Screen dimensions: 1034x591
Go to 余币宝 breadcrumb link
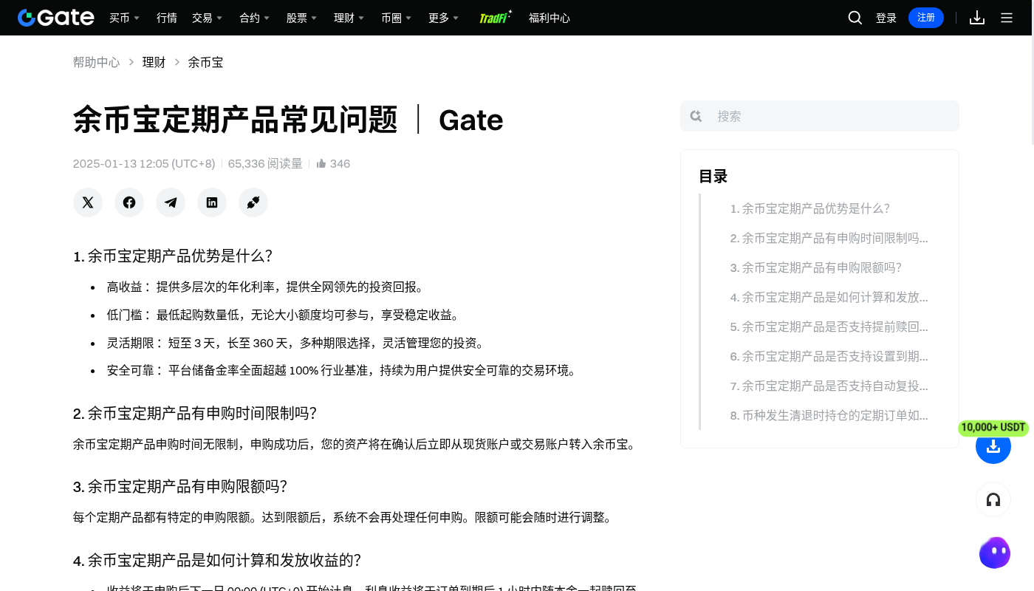205,62
